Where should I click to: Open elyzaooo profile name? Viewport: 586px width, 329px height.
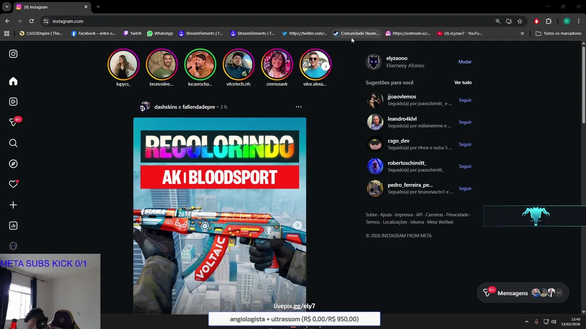tap(397, 58)
